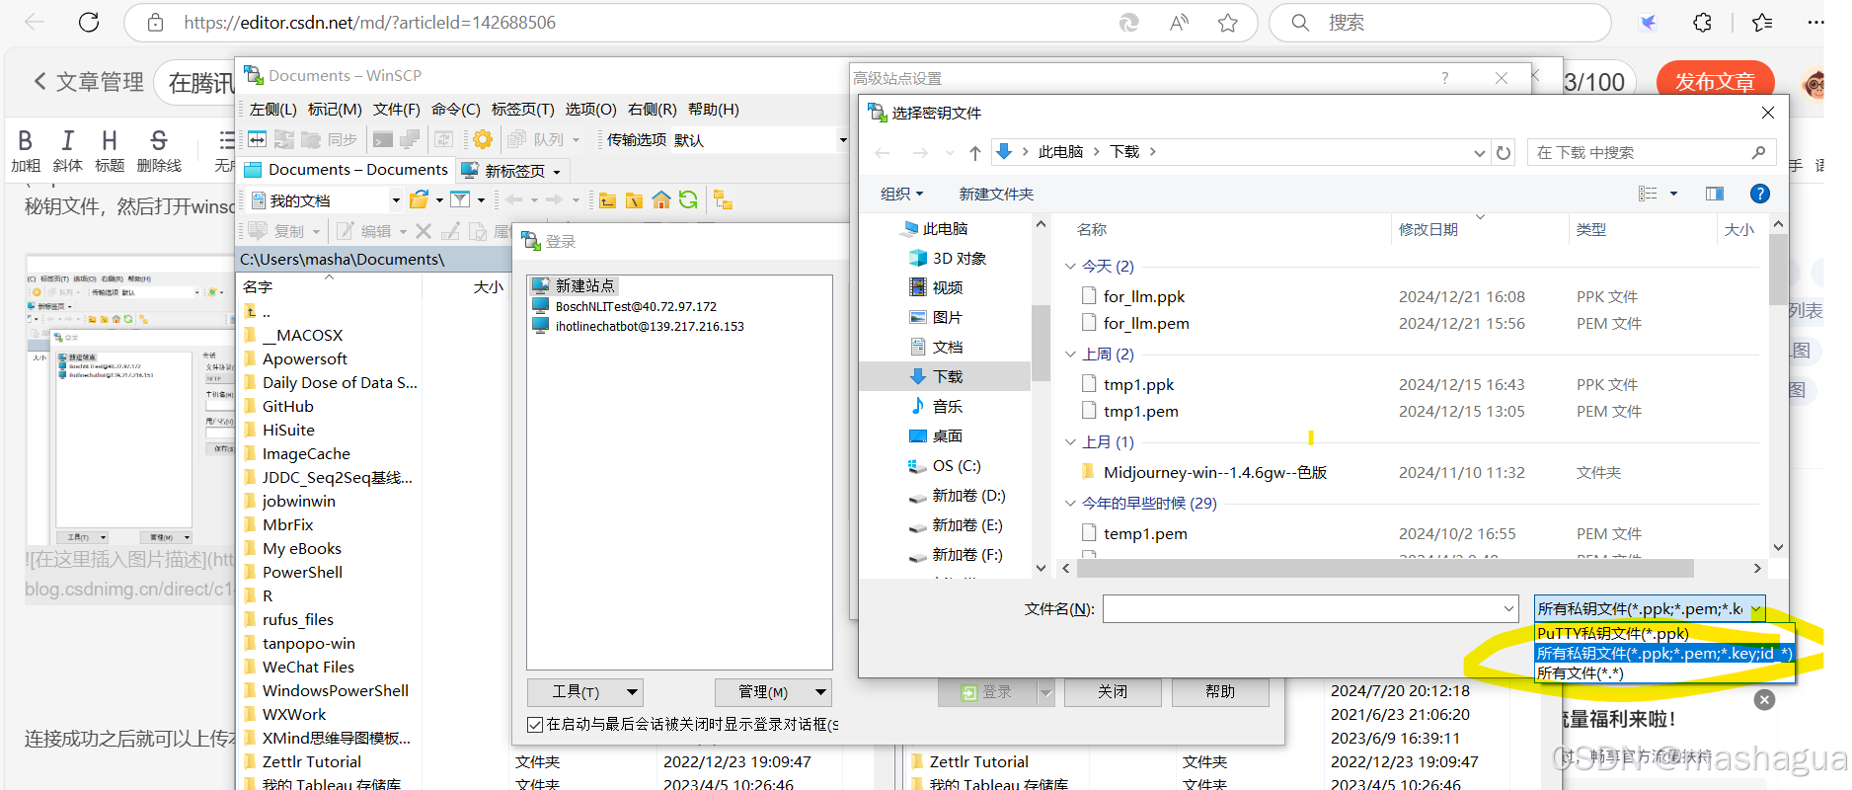Click the browser favorites star icon
The image size is (1852, 790).
(1227, 23)
